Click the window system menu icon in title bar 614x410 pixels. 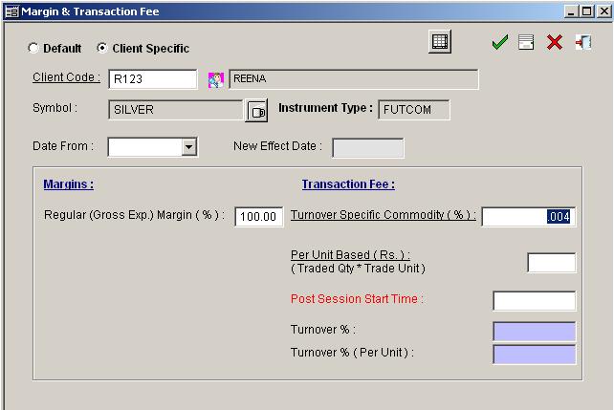point(11,11)
